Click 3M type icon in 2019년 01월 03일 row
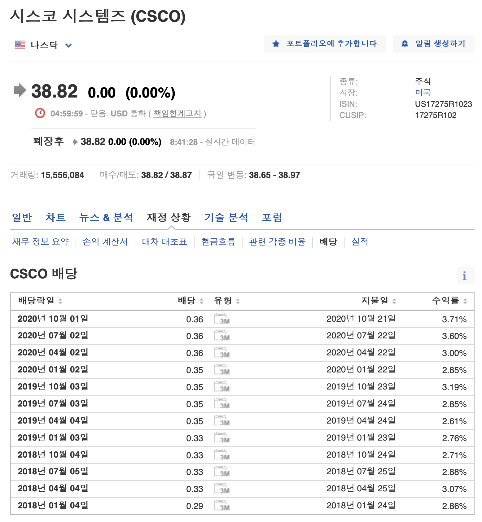Image resolution: width=482 pixels, height=522 pixels. 222,438
